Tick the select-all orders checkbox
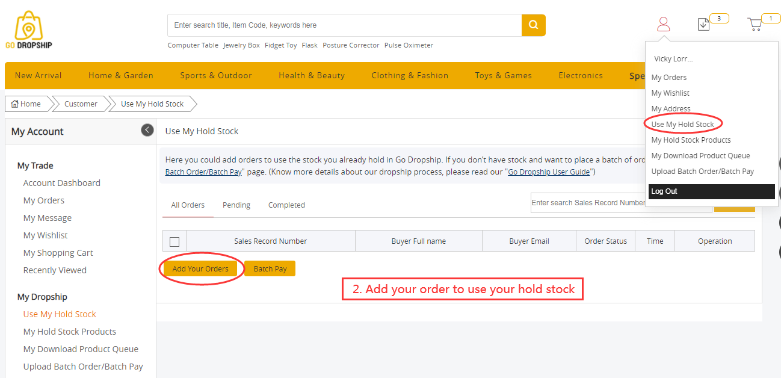 (x=174, y=241)
